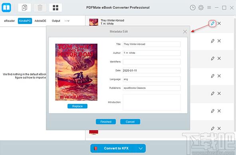The width and height of the screenshot is (236, 155).
Task: Open the Convert to KFX format dropdown arrow
Action: (x=141, y=148)
